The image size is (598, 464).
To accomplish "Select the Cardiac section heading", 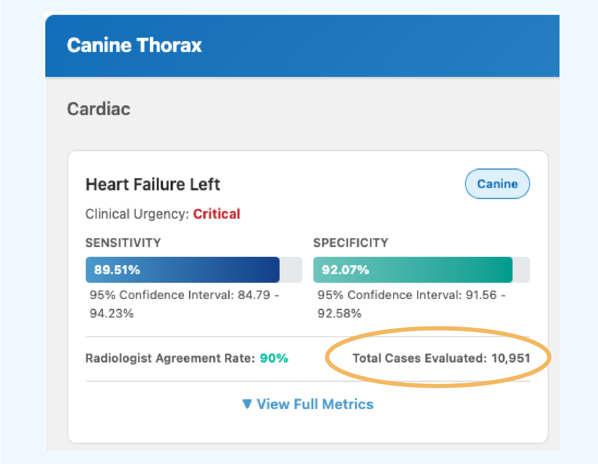I will point(99,109).
